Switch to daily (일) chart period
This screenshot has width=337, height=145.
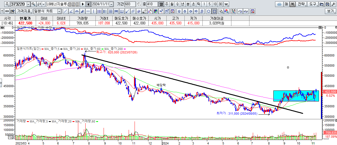(x=161, y=4)
